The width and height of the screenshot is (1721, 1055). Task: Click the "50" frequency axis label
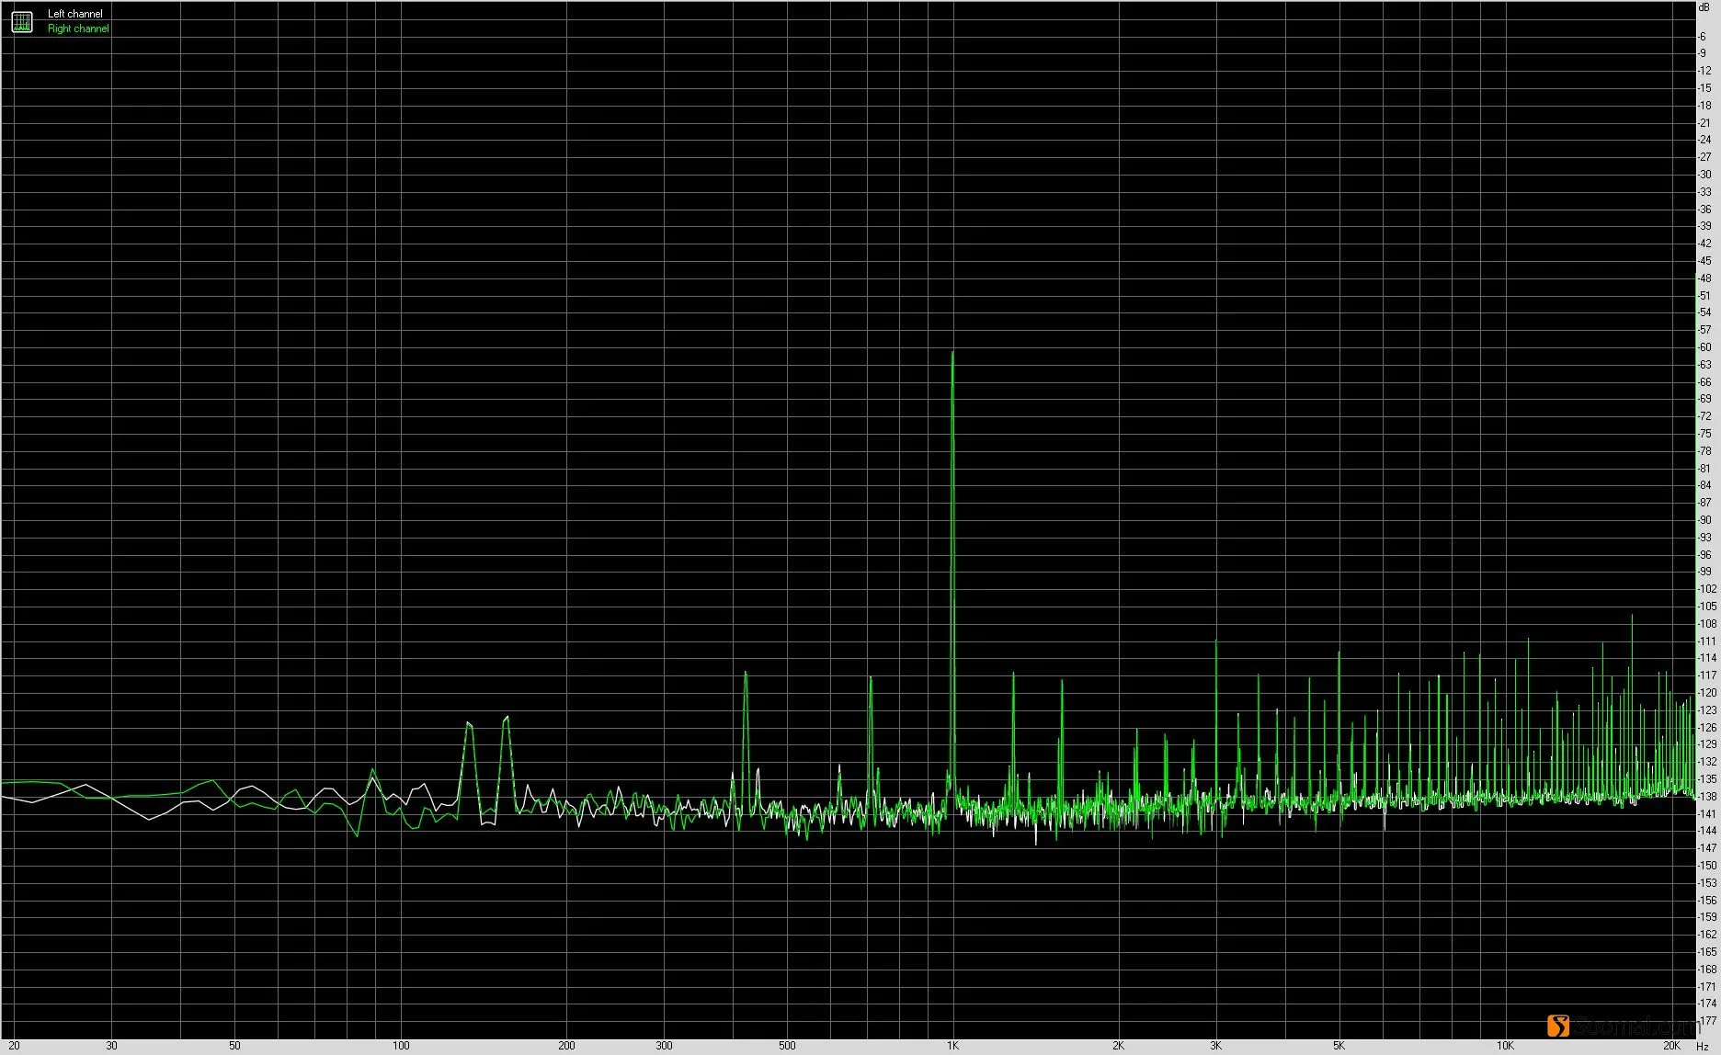234,1046
